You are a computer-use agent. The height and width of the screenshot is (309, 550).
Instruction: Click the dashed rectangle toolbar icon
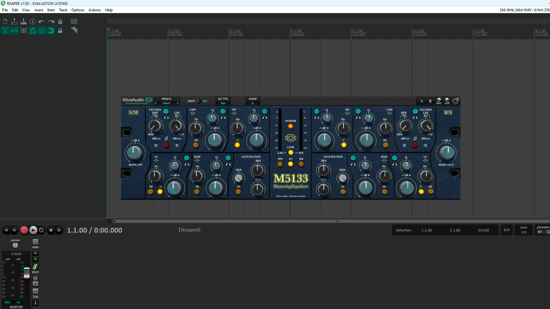coord(74,21)
